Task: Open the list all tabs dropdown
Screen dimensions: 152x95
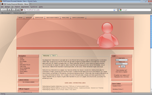Action: [x=150, y=4]
